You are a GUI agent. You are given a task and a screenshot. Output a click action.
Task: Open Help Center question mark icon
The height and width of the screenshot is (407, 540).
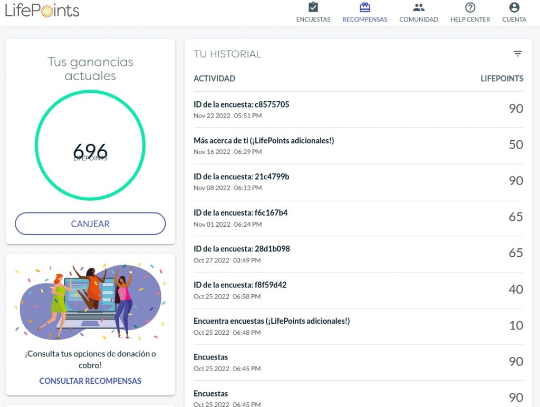coord(470,7)
